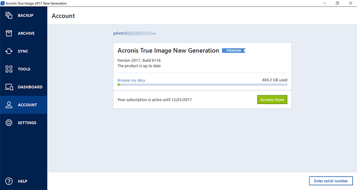Viewport: 357px width, 190px height.
Task: Go to the ARCHIVE section label
Action: coord(26,33)
